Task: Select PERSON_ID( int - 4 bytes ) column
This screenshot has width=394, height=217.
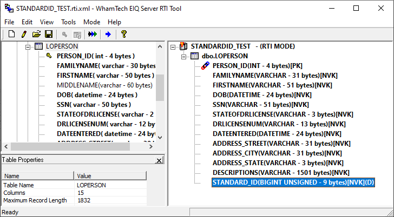Action: pyautogui.click(x=96, y=56)
